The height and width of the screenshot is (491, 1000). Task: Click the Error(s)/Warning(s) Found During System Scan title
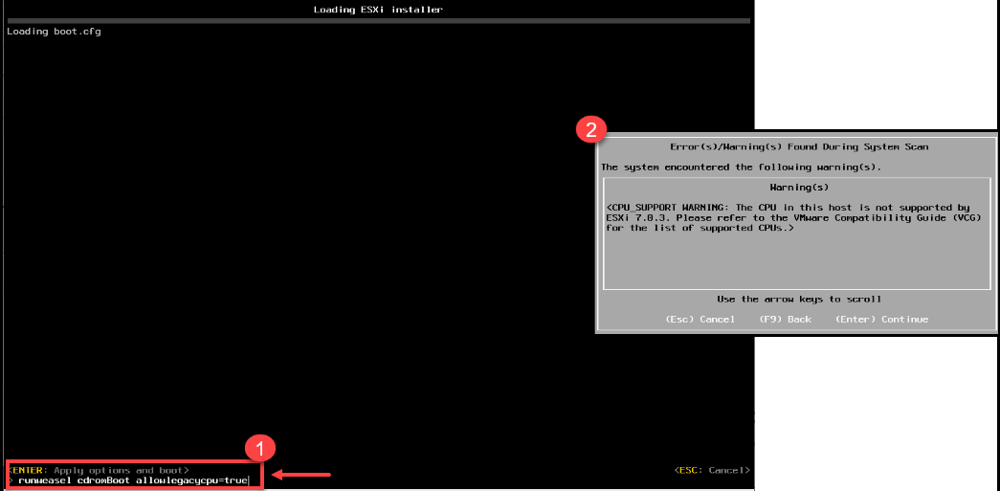[x=799, y=146]
